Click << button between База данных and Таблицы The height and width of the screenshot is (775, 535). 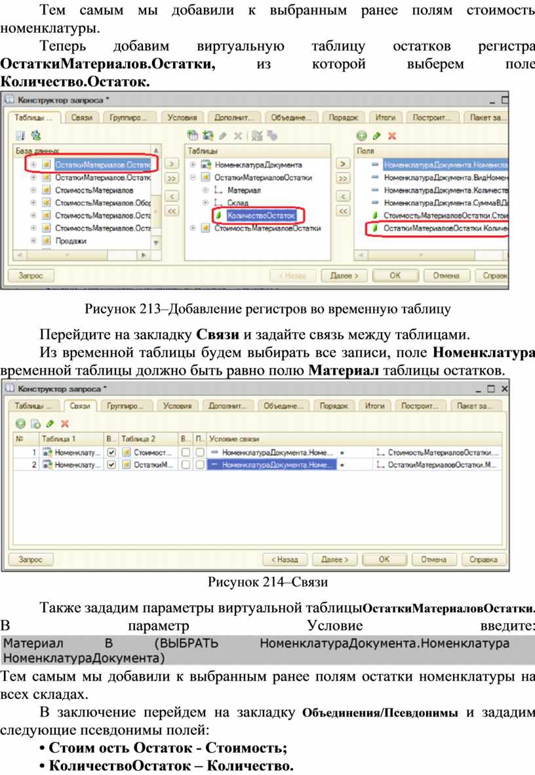[x=171, y=211]
